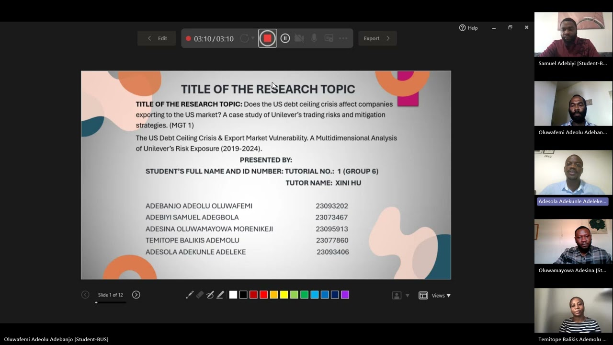Click the 03:10 / 03:10 recording timer
The height and width of the screenshot is (345, 613).
pos(214,39)
